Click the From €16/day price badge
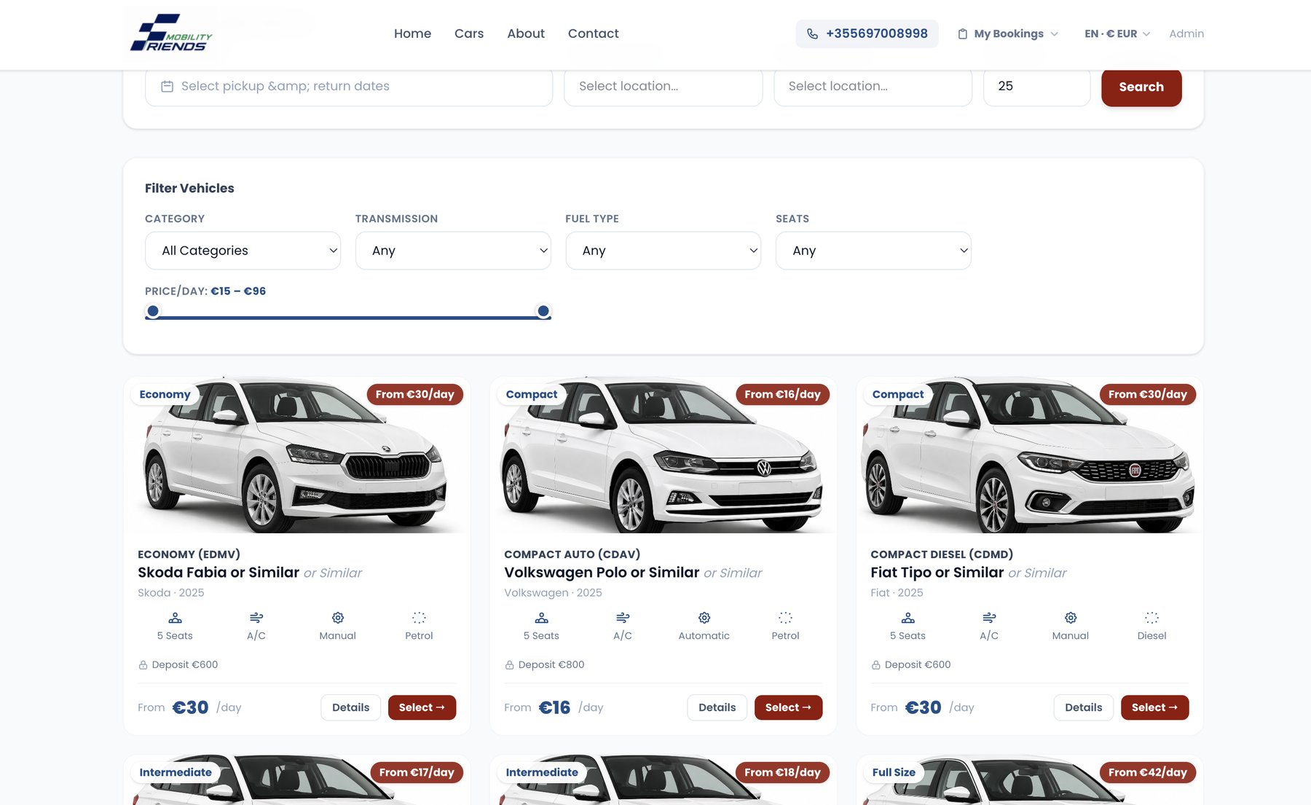 click(x=782, y=394)
